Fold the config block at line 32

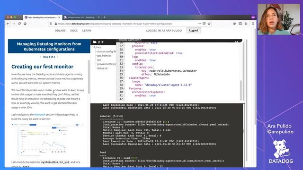coord(124,64)
